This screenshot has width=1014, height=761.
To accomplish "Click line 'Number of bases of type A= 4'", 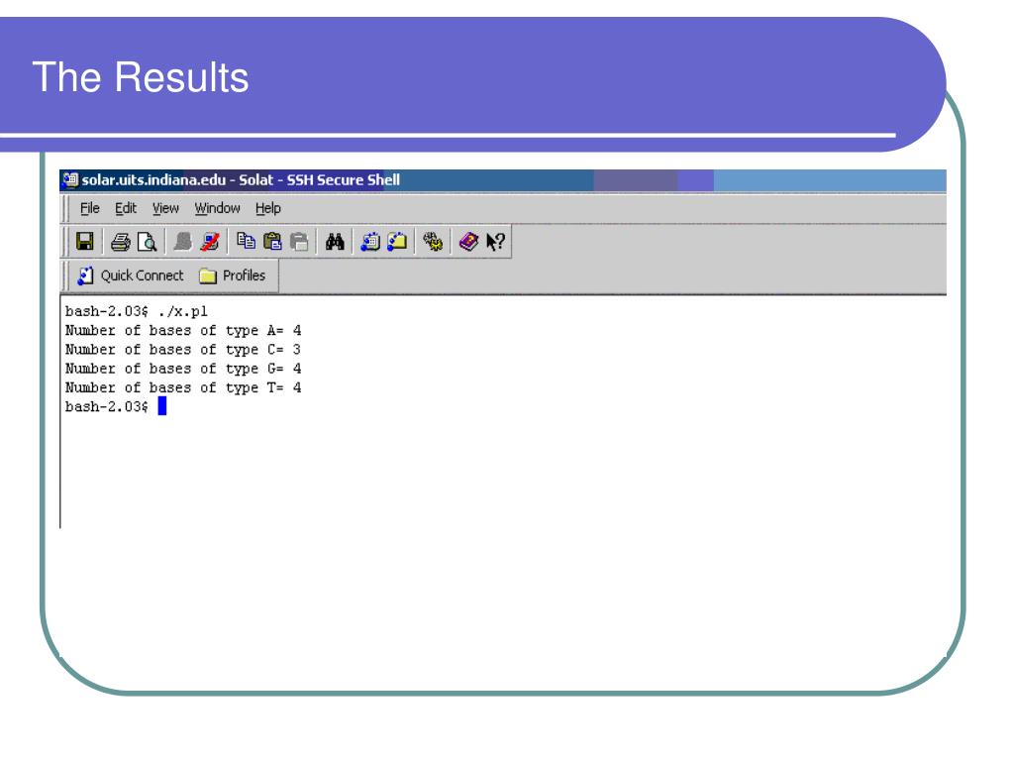I will point(183,331).
